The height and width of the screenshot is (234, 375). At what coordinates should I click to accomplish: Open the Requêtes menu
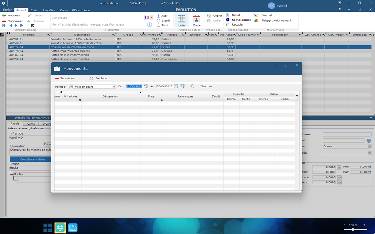49,10
